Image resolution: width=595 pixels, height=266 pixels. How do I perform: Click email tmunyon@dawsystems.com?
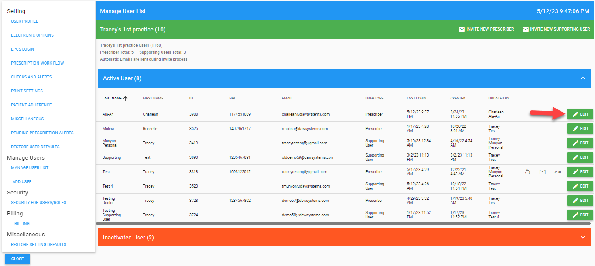(x=306, y=186)
